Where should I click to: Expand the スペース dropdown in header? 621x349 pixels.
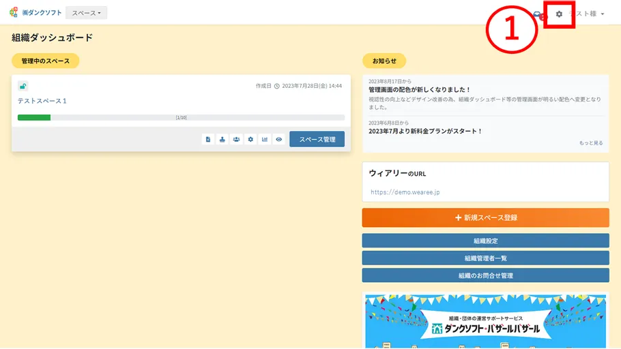point(87,13)
